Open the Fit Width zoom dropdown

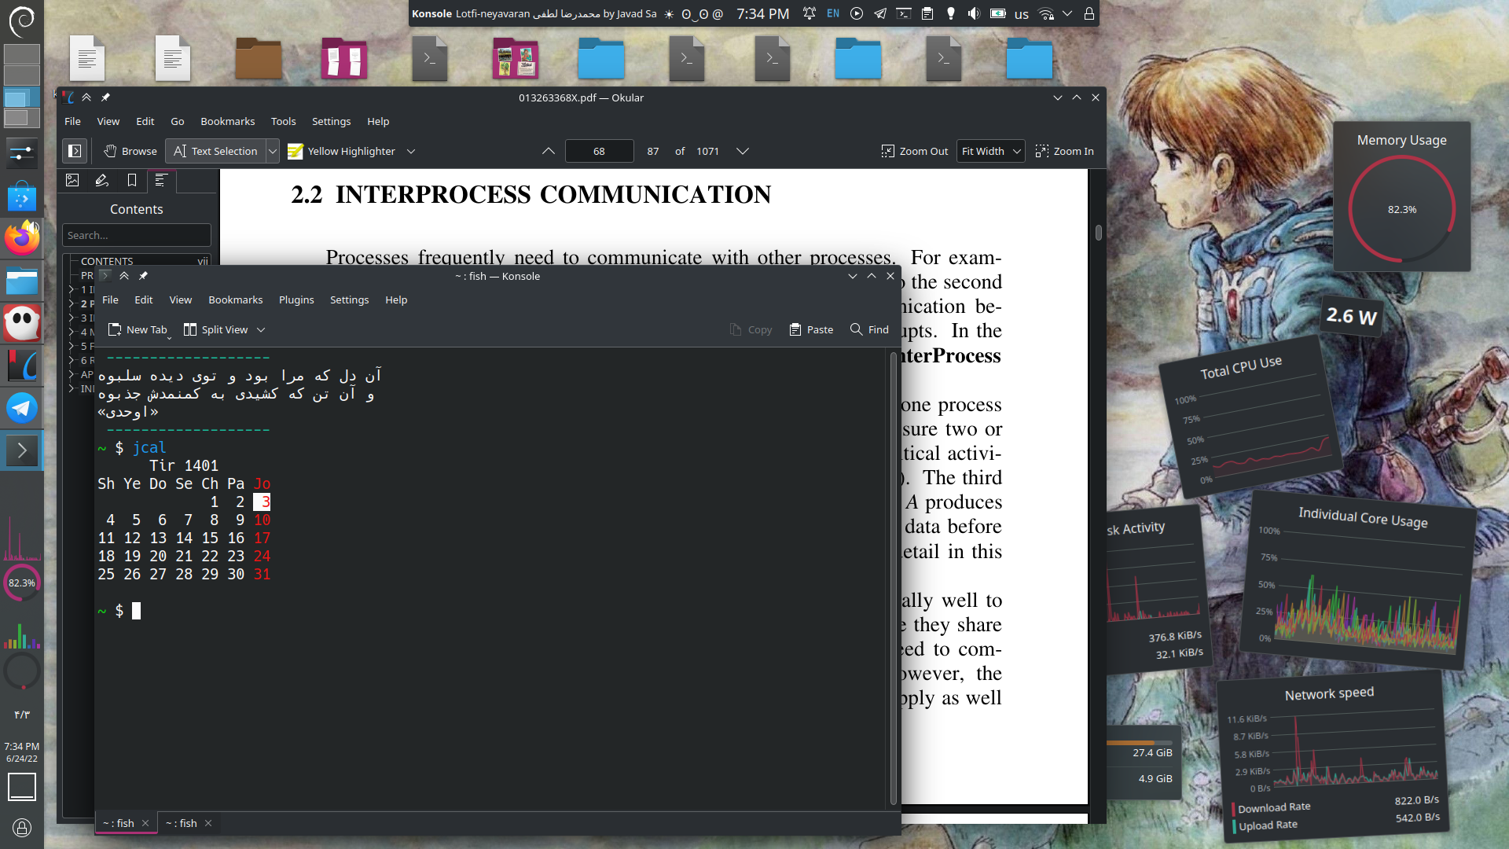coord(990,151)
